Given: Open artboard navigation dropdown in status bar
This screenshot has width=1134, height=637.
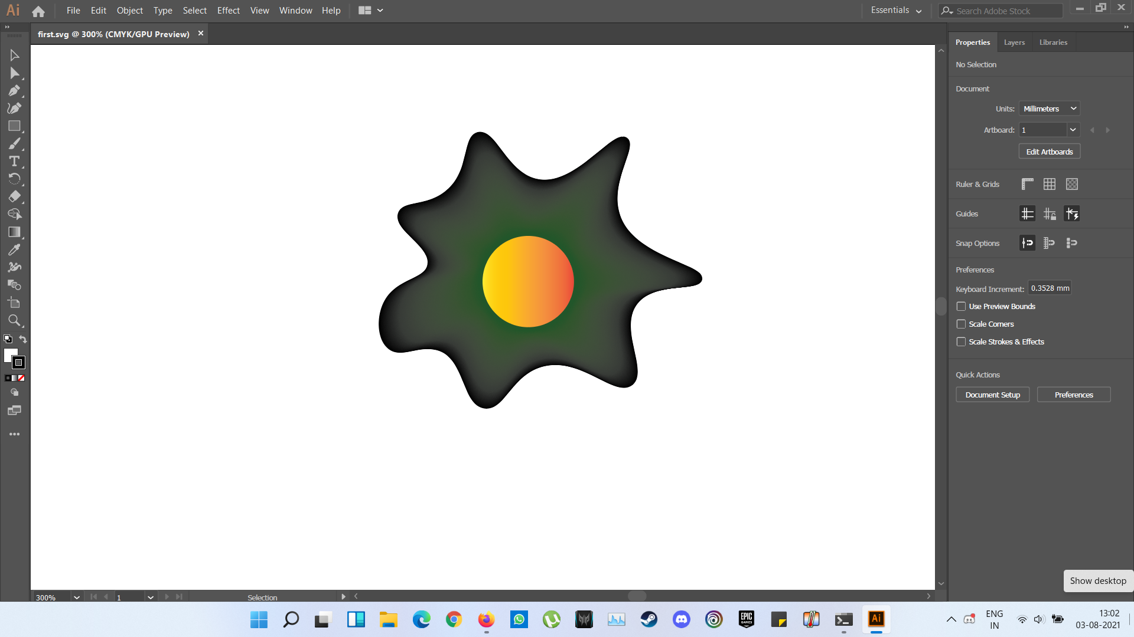Looking at the screenshot, I should pos(151,597).
